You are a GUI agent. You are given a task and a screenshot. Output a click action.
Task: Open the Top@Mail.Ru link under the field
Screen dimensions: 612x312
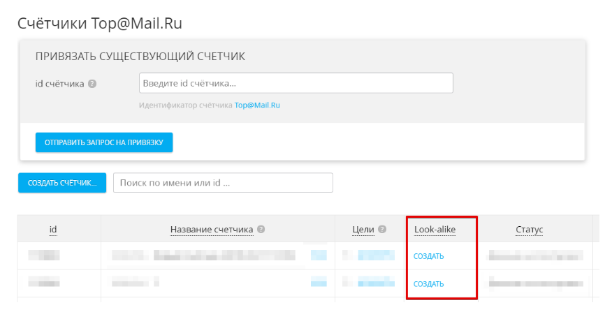coord(257,105)
